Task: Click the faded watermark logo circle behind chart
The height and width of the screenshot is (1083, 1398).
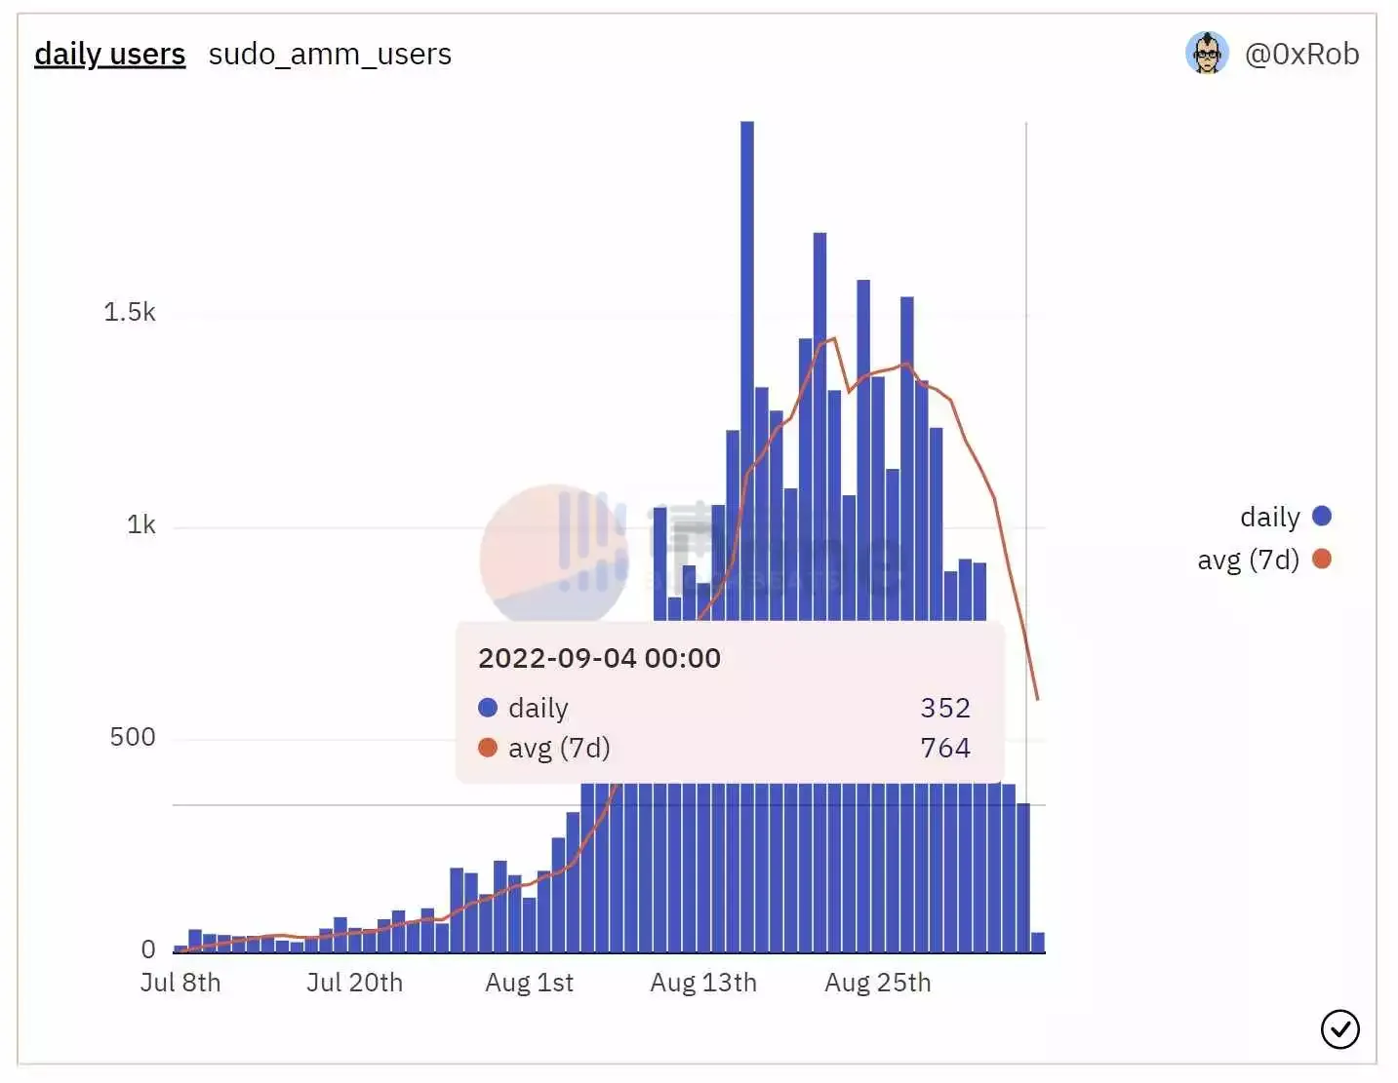Action: pyautogui.click(x=553, y=555)
